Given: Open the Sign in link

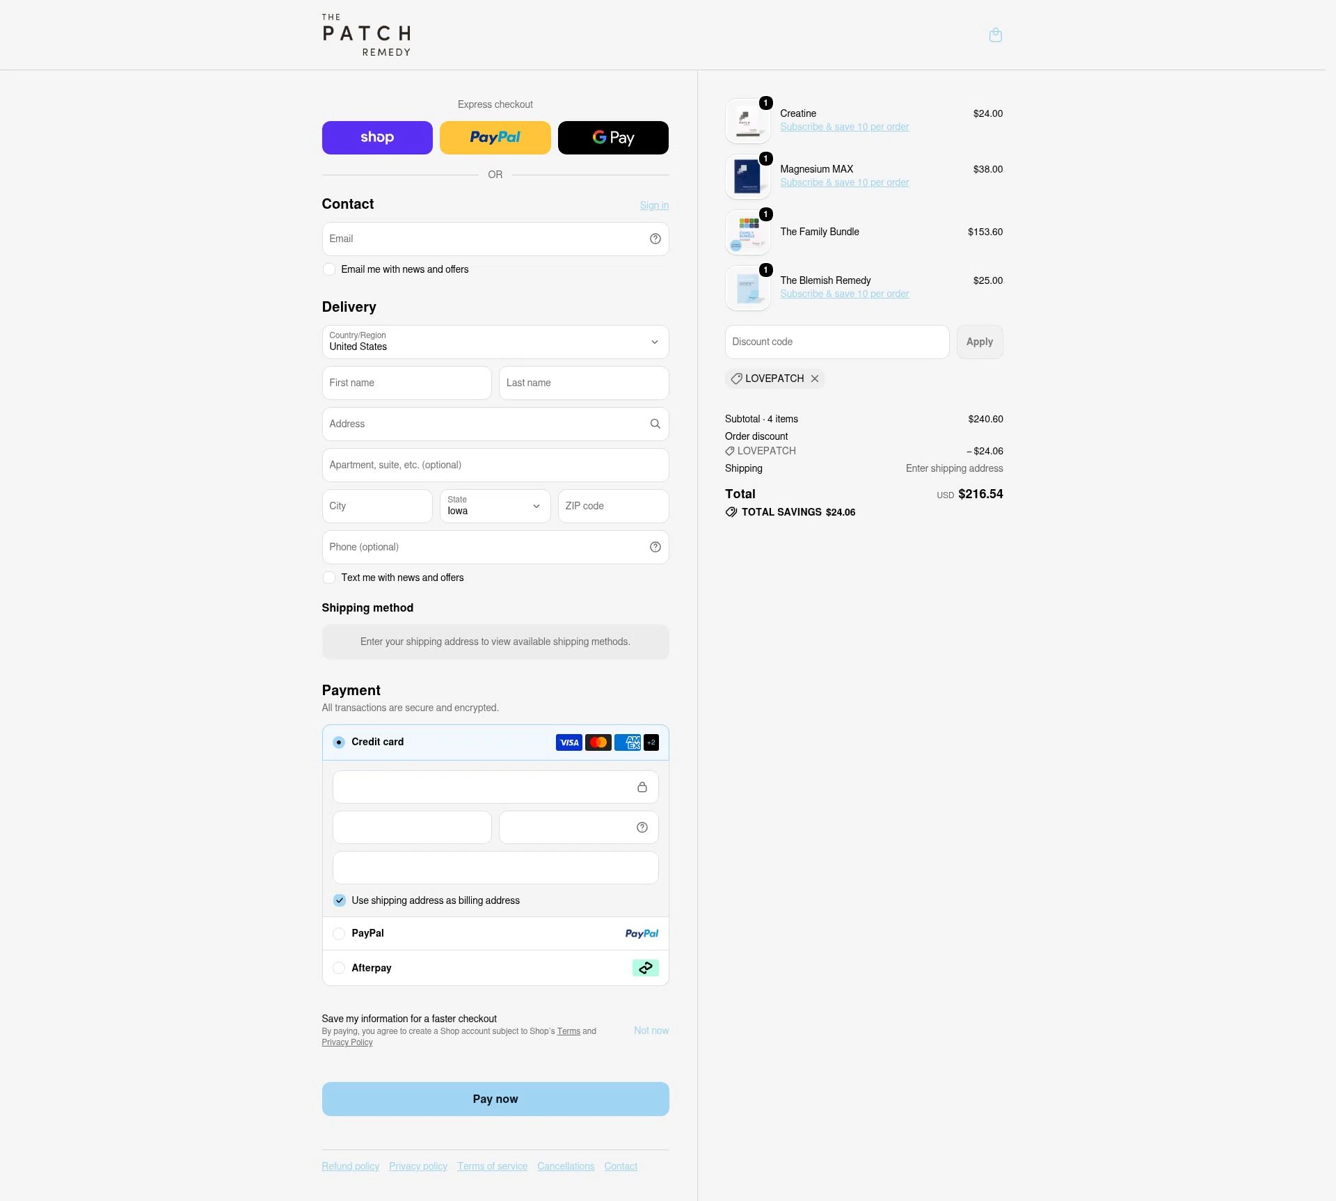Looking at the screenshot, I should [654, 205].
